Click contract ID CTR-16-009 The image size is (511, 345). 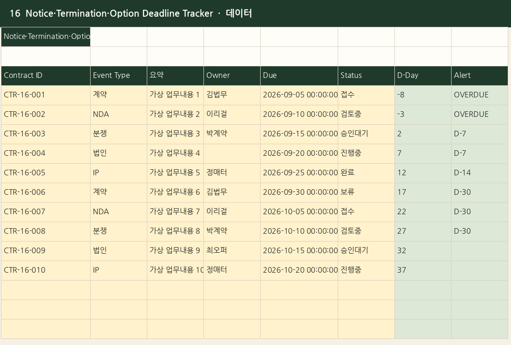pyautogui.click(x=46, y=251)
